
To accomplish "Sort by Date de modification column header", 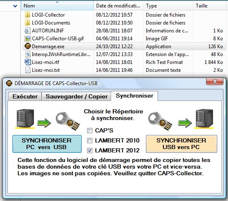I will click(118, 6).
